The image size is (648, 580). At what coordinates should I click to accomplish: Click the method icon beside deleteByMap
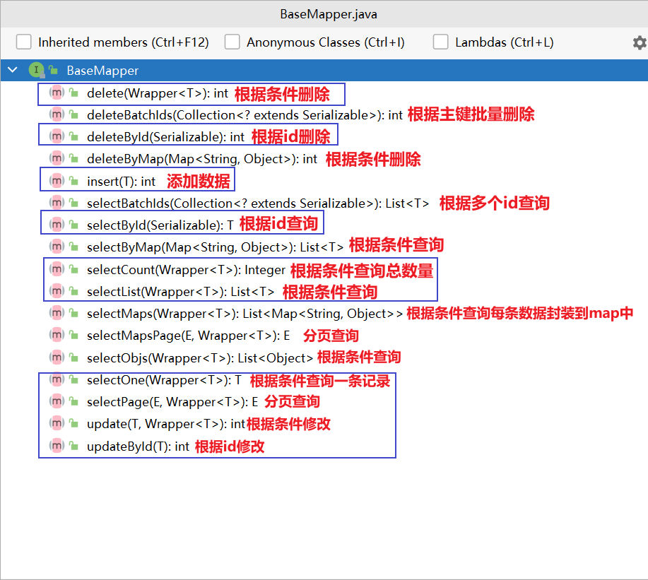(x=57, y=159)
